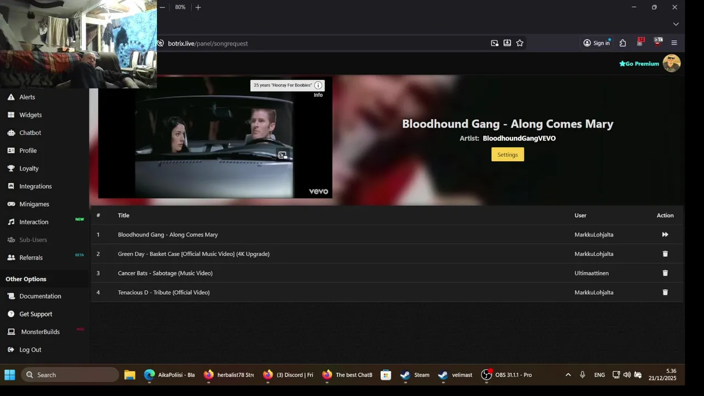Viewport: 704px width, 396px height.
Task: Click the extension icon with >1k badge
Action: (x=658, y=42)
